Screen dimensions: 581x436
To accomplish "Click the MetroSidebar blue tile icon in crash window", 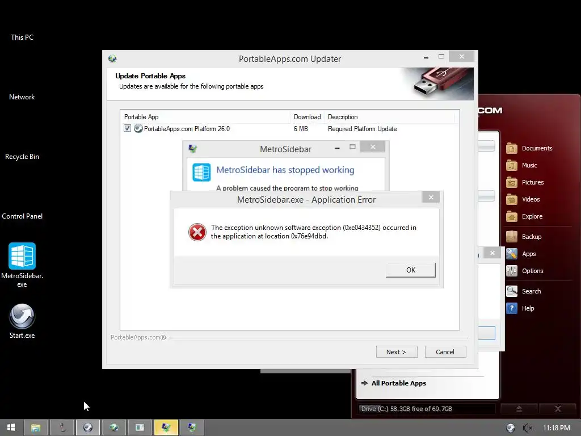I will 201,173.
